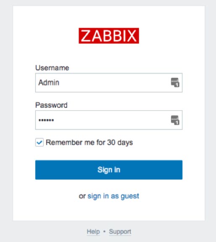The image size is (216, 242).
Task: Click the blue Sign in button
Action: [x=109, y=170]
